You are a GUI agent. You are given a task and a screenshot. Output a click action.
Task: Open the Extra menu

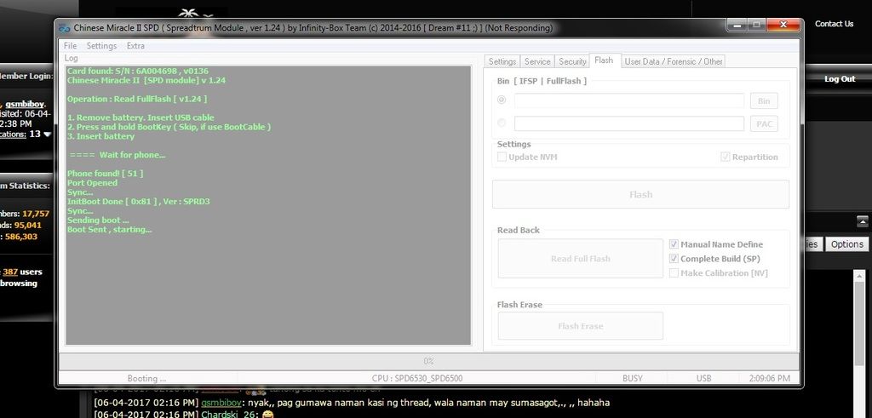point(135,46)
